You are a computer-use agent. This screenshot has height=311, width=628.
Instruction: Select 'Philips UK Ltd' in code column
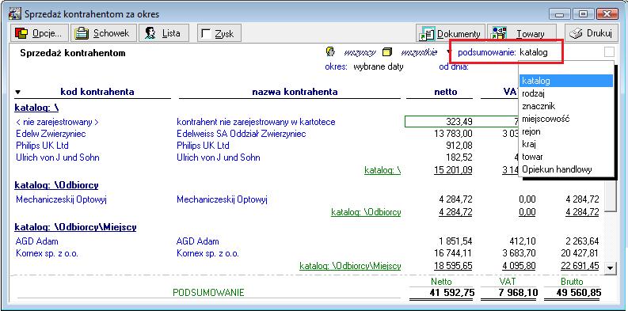(x=42, y=146)
